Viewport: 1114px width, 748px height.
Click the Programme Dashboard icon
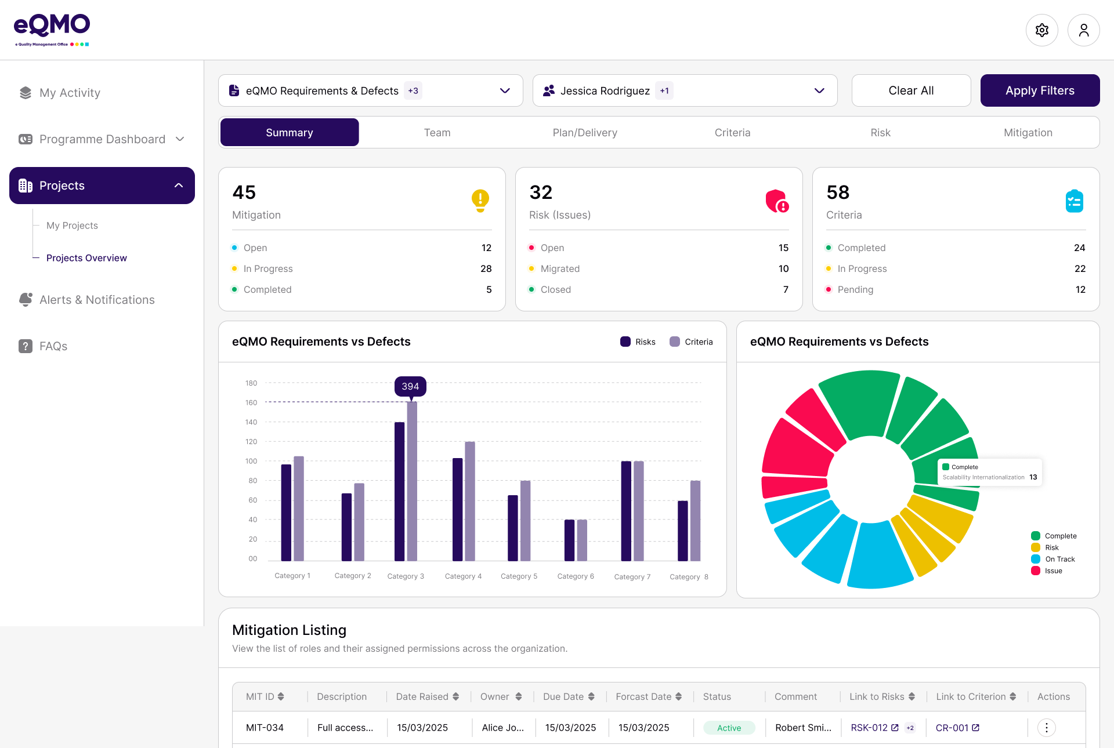(26, 139)
